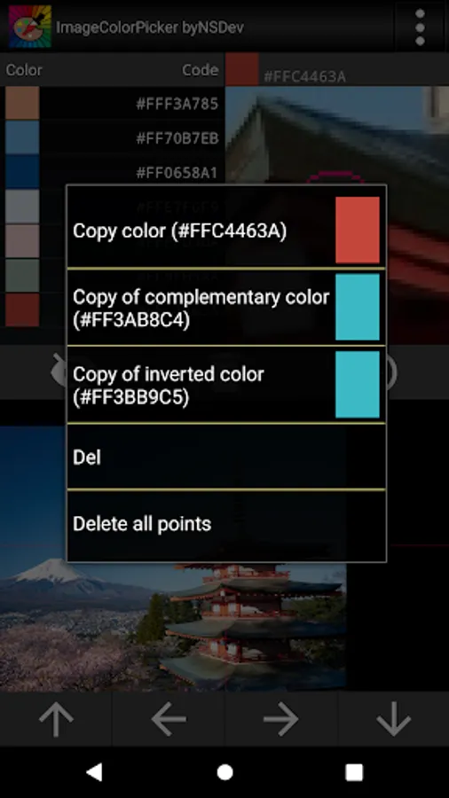Screen dimensions: 449x798
Task: Tap the dark blue #FF0658A1 list swatch
Action: point(22,171)
